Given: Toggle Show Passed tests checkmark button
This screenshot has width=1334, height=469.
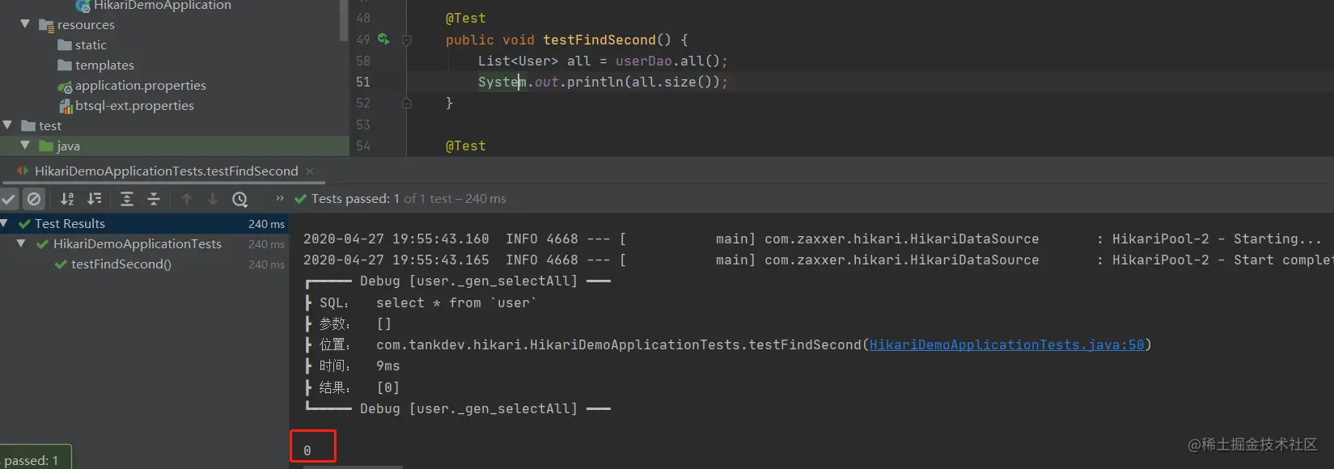Looking at the screenshot, I should point(9,199).
